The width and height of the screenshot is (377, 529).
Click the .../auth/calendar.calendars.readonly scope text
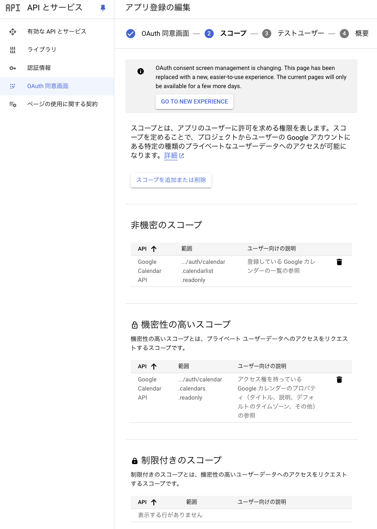(x=200, y=389)
